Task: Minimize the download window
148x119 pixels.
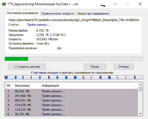Action: [x=116, y=4]
